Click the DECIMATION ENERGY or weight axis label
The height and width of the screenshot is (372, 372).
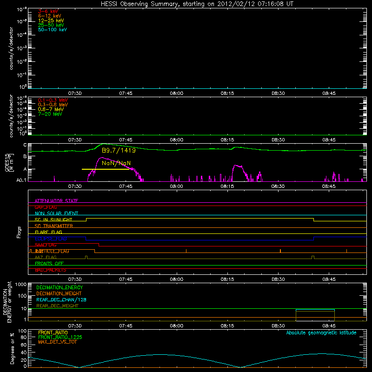[x=7, y=302]
